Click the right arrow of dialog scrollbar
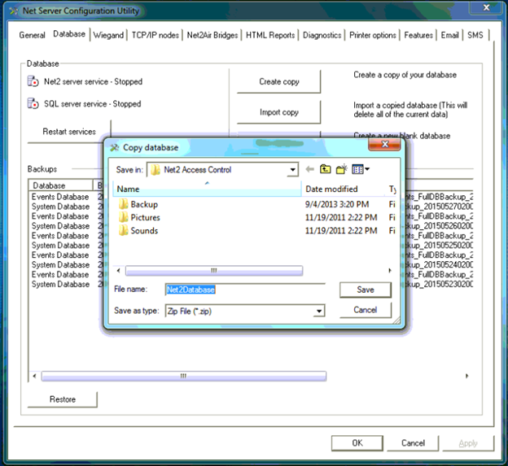 click(x=390, y=271)
